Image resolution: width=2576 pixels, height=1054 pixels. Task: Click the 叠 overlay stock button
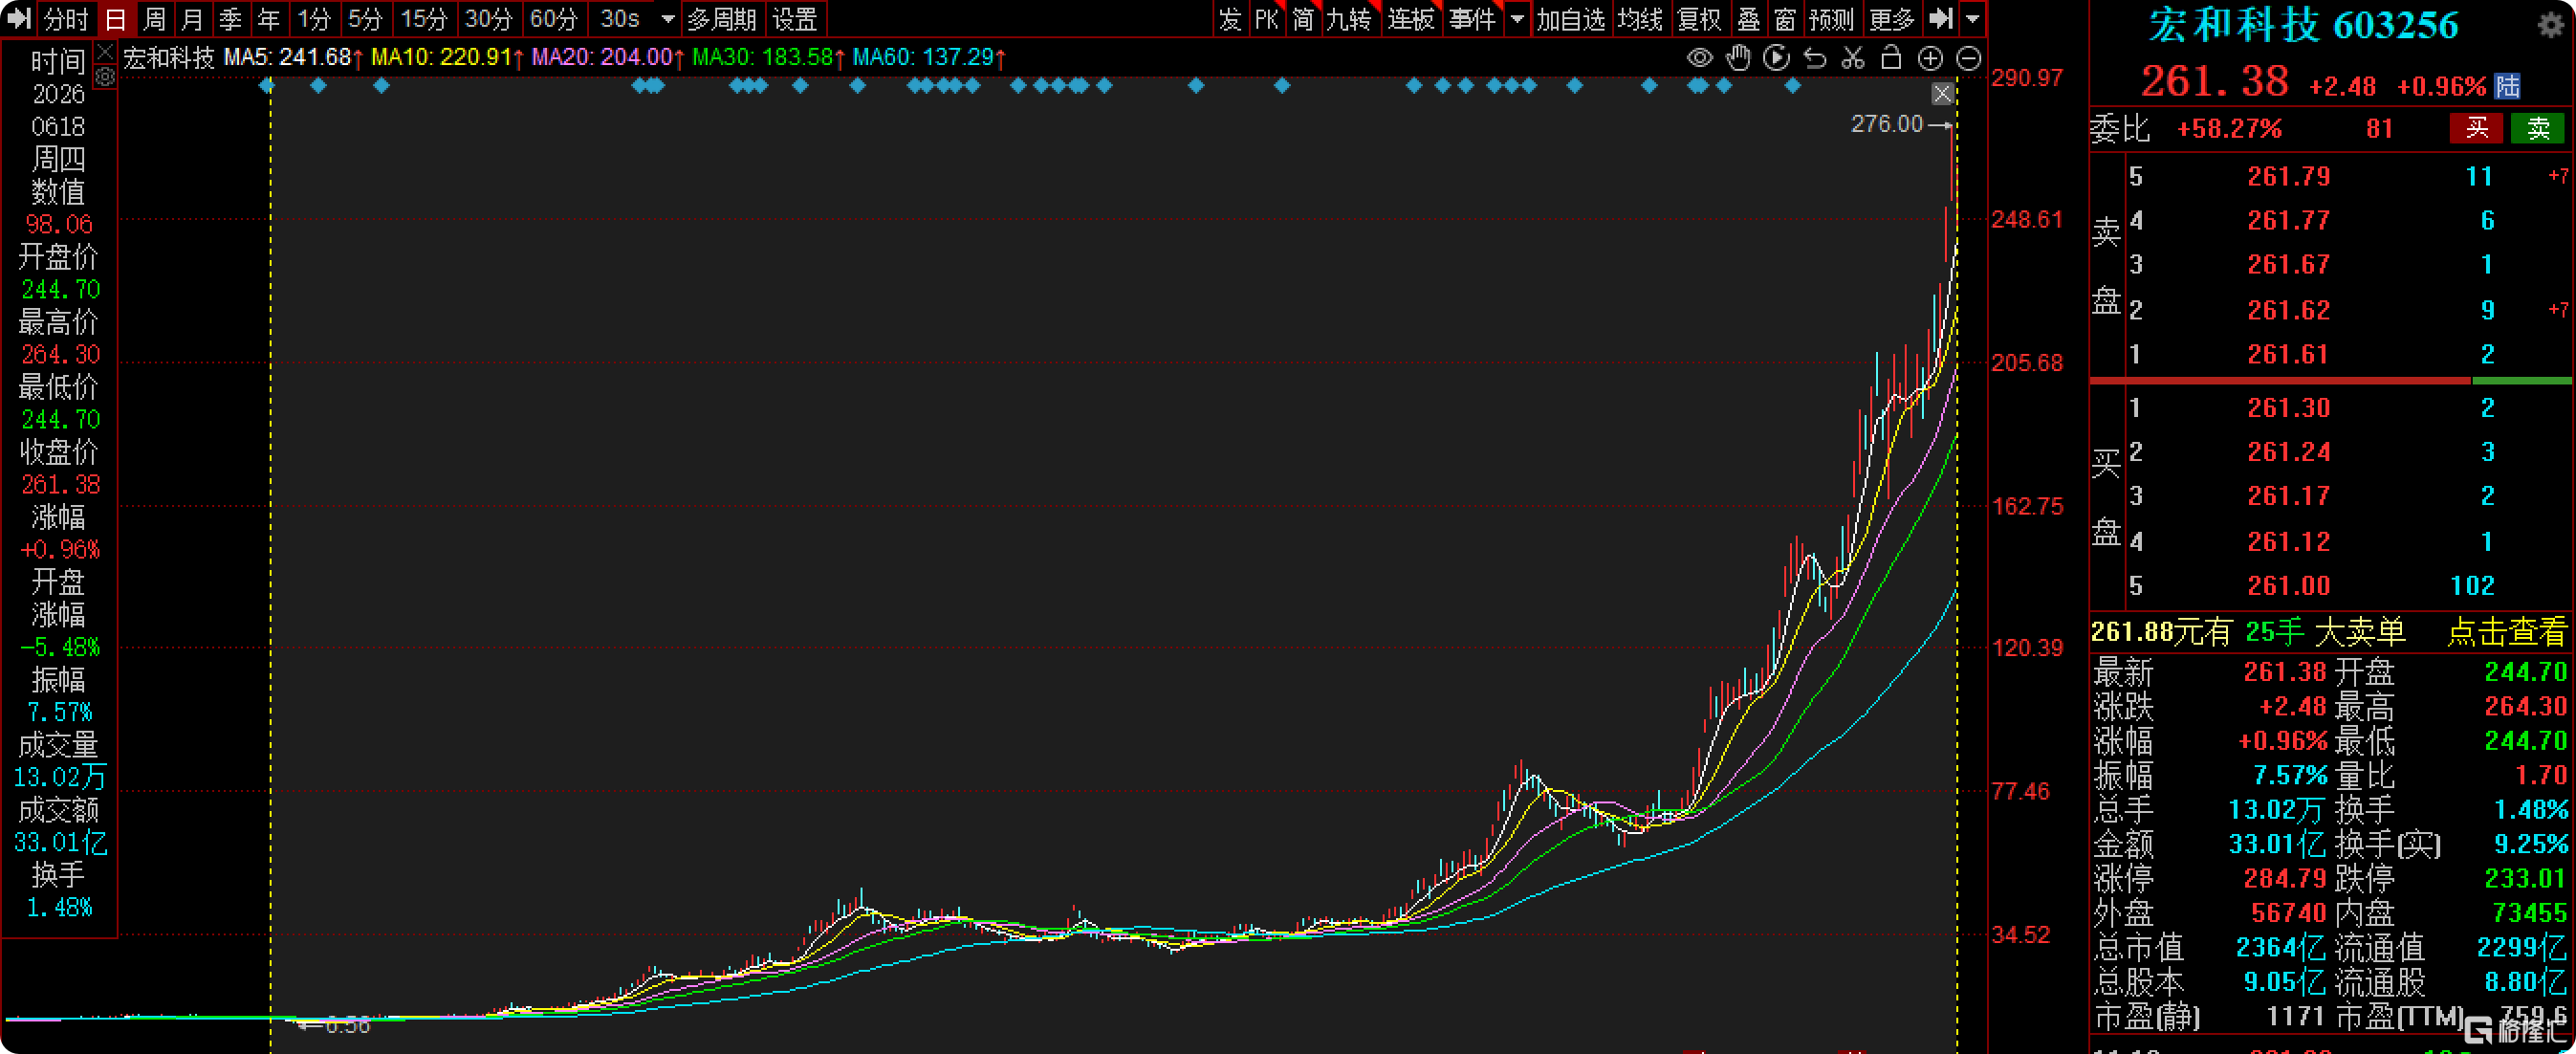click(x=1748, y=18)
